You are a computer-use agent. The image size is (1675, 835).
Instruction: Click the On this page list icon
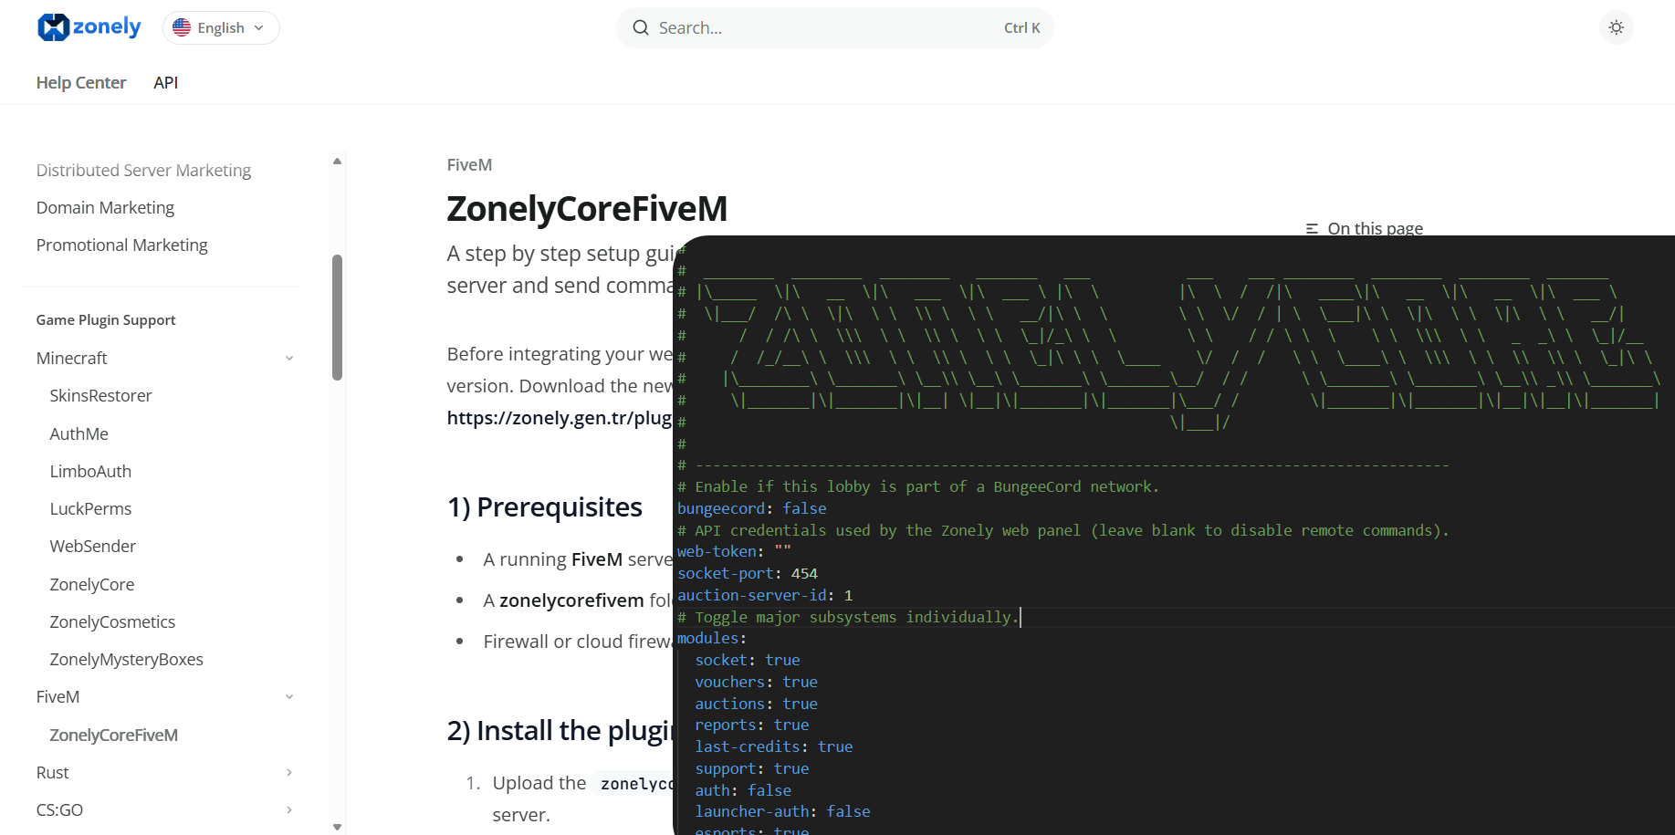1312,229
